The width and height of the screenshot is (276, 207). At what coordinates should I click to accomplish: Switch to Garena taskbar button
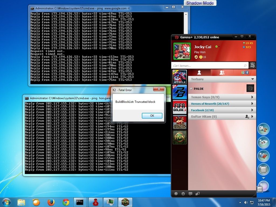(95, 202)
